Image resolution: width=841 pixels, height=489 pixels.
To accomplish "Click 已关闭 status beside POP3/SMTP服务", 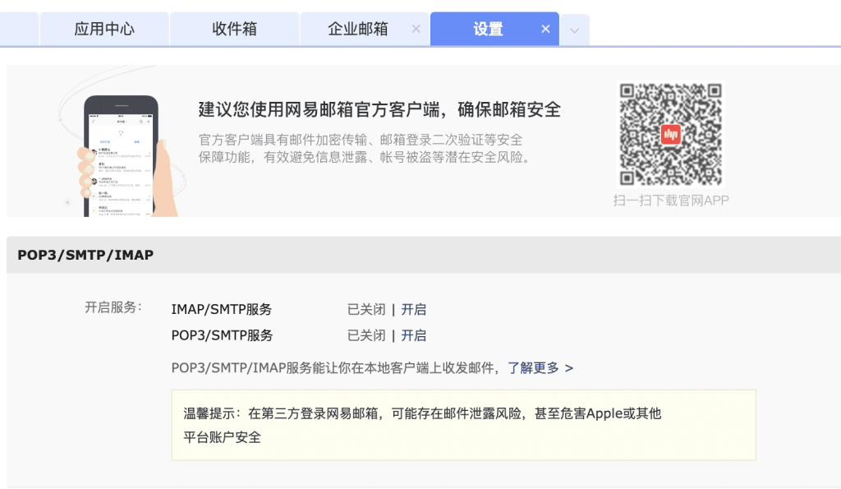I will 366,335.
